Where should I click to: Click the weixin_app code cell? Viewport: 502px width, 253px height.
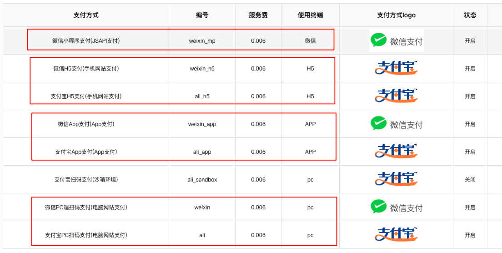tap(202, 124)
